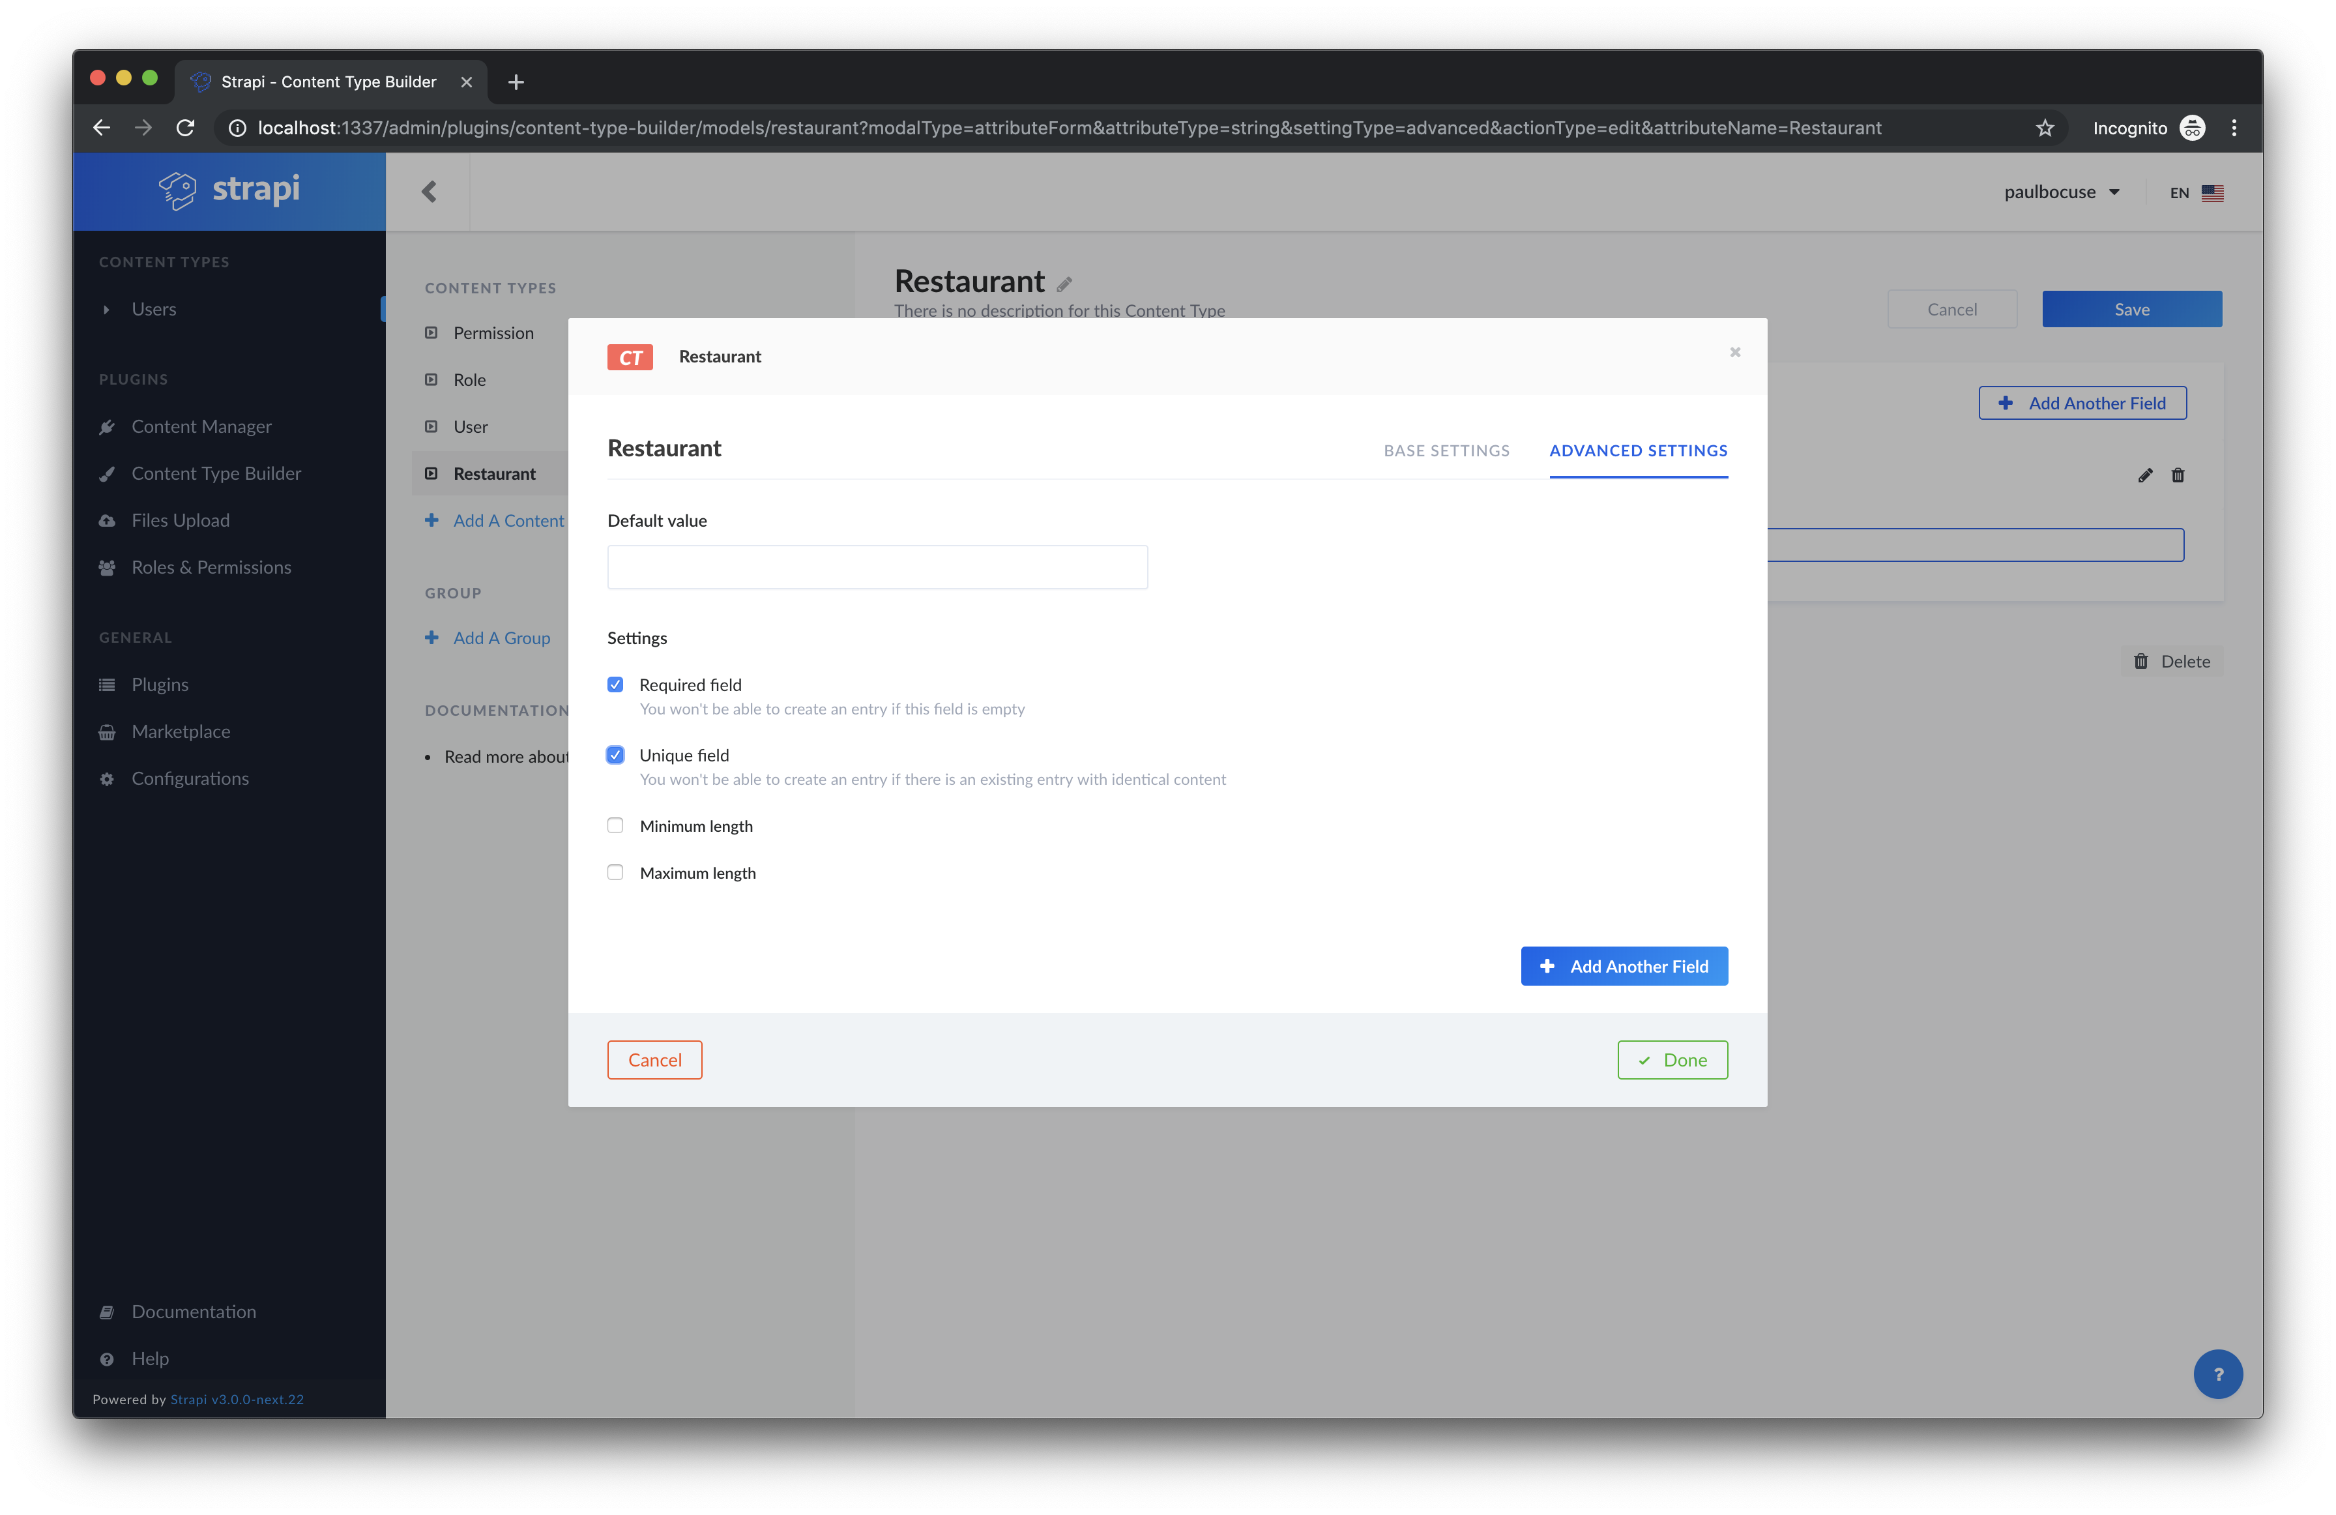
Task: Uncheck the Required field checkbox
Action: (615, 684)
